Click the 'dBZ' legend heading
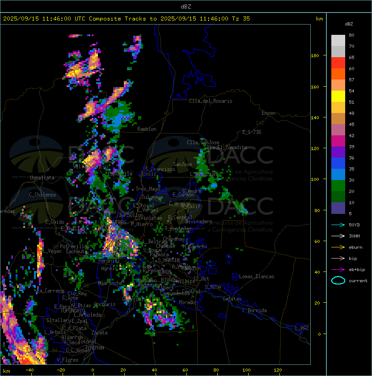The width and height of the screenshot is (372, 376). pyautogui.click(x=349, y=24)
